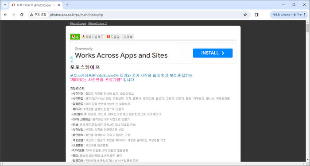This screenshot has width=310, height=166.
Task: Click the -사진분할 feature line
Action: (x=97, y=130)
